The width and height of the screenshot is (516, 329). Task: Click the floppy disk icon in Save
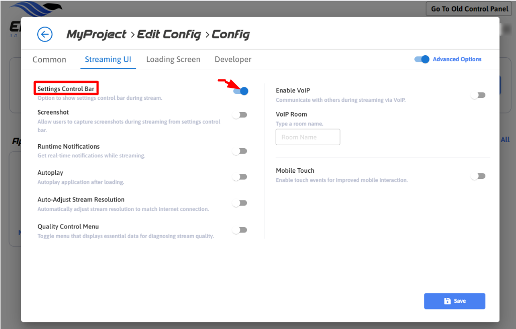pyautogui.click(x=447, y=301)
